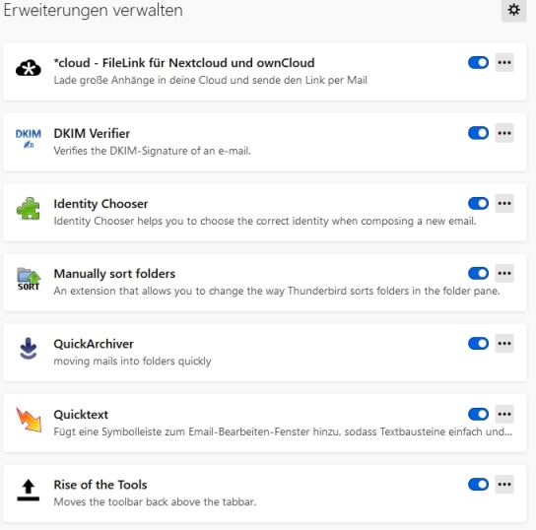This screenshot has width=536, height=530.
Task: Click the DKIM Verifier logo icon
Action: (x=29, y=138)
